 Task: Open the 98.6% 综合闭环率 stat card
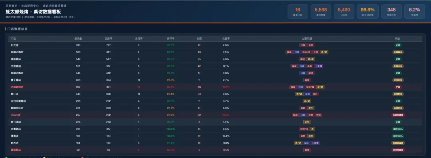click(368, 12)
